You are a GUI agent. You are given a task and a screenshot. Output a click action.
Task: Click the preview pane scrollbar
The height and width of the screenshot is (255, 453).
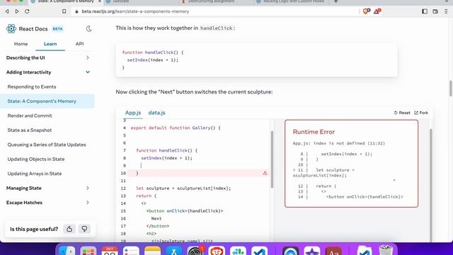coord(431,185)
